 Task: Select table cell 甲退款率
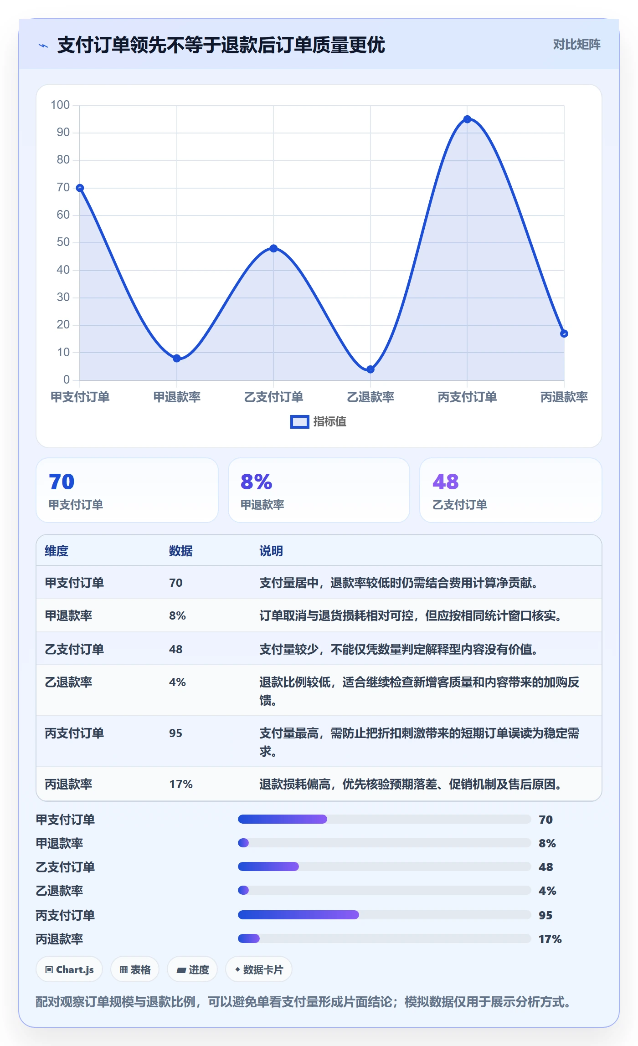coord(68,615)
